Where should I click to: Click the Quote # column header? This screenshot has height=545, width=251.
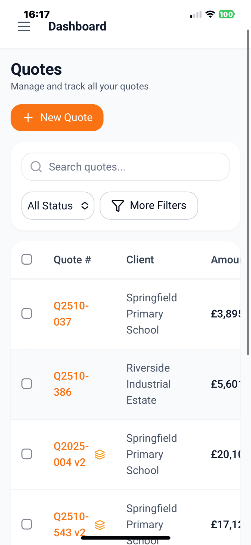[72, 260]
